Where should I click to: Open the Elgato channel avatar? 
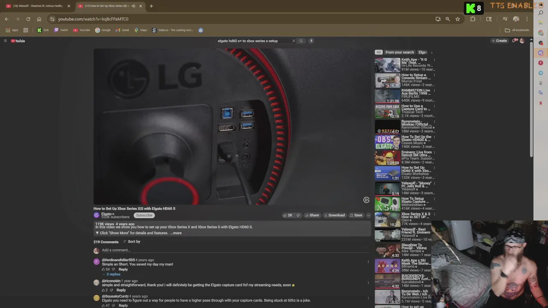(96, 215)
